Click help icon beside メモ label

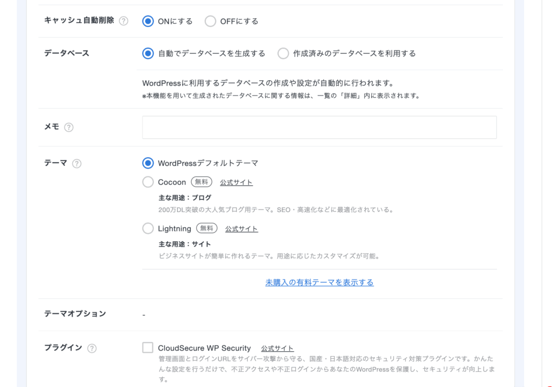click(x=69, y=127)
